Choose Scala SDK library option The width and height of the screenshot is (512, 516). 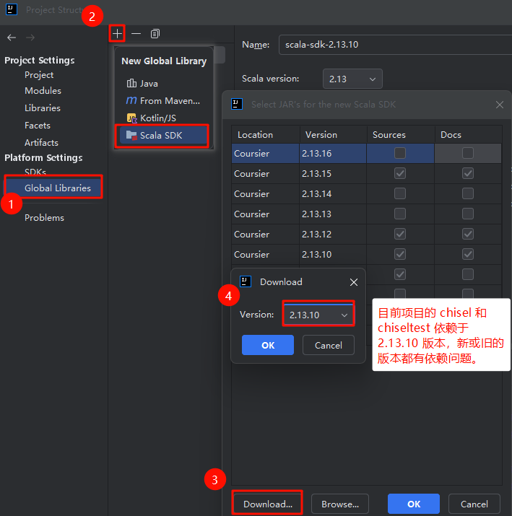click(161, 135)
